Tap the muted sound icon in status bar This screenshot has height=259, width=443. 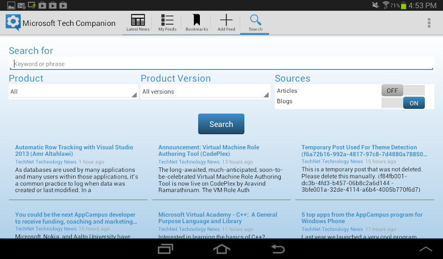[x=375, y=5]
